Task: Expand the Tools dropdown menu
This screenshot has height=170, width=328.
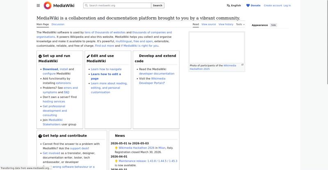Action: 240,24
